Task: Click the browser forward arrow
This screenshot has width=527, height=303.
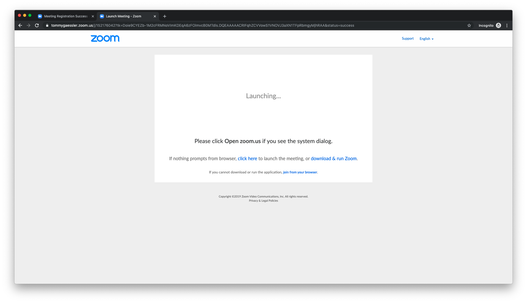Action: click(x=29, y=25)
